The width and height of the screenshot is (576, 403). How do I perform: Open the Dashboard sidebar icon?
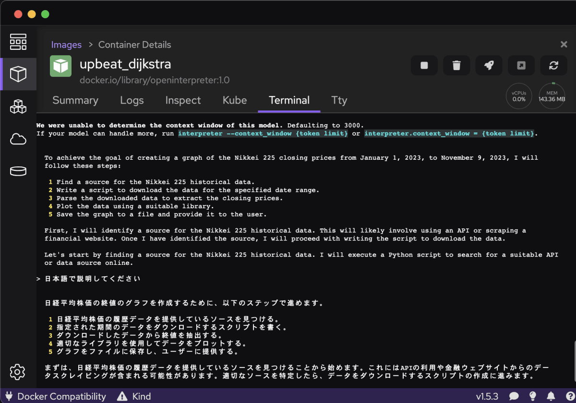18,42
